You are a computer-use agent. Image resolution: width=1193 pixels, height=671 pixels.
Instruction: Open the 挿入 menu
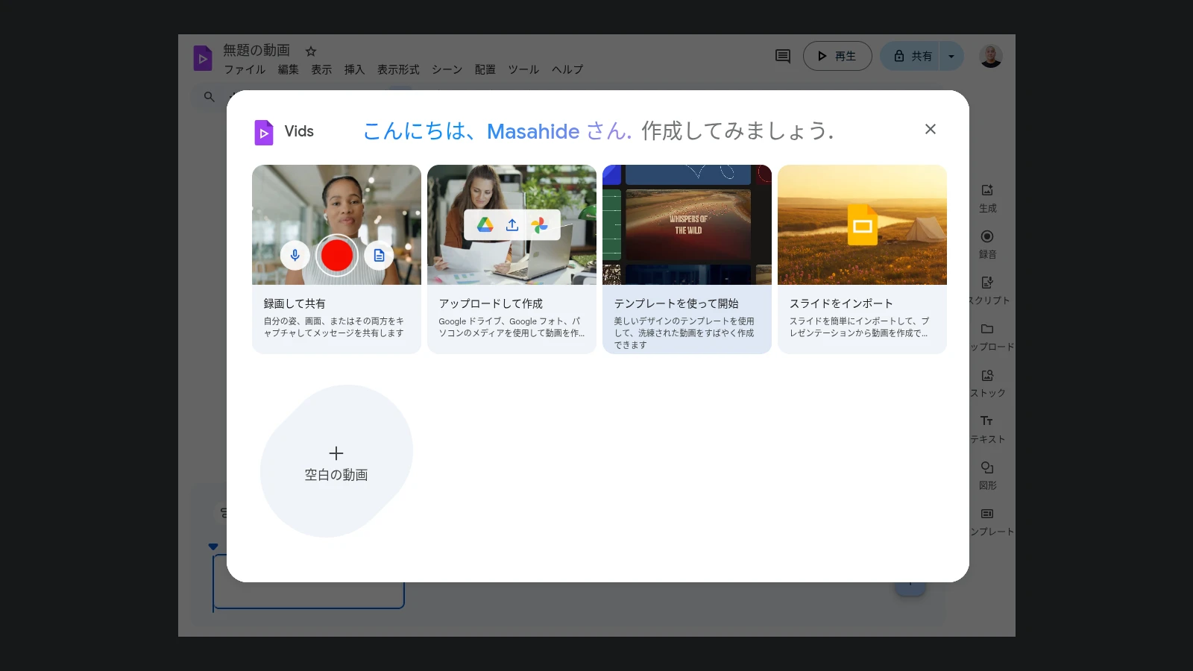click(x=354, y=69)
